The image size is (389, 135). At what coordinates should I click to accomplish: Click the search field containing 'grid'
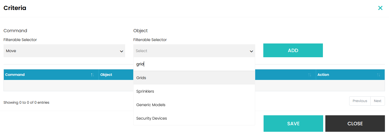194,64
